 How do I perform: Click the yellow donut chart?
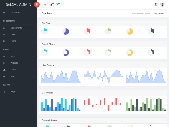130,52
